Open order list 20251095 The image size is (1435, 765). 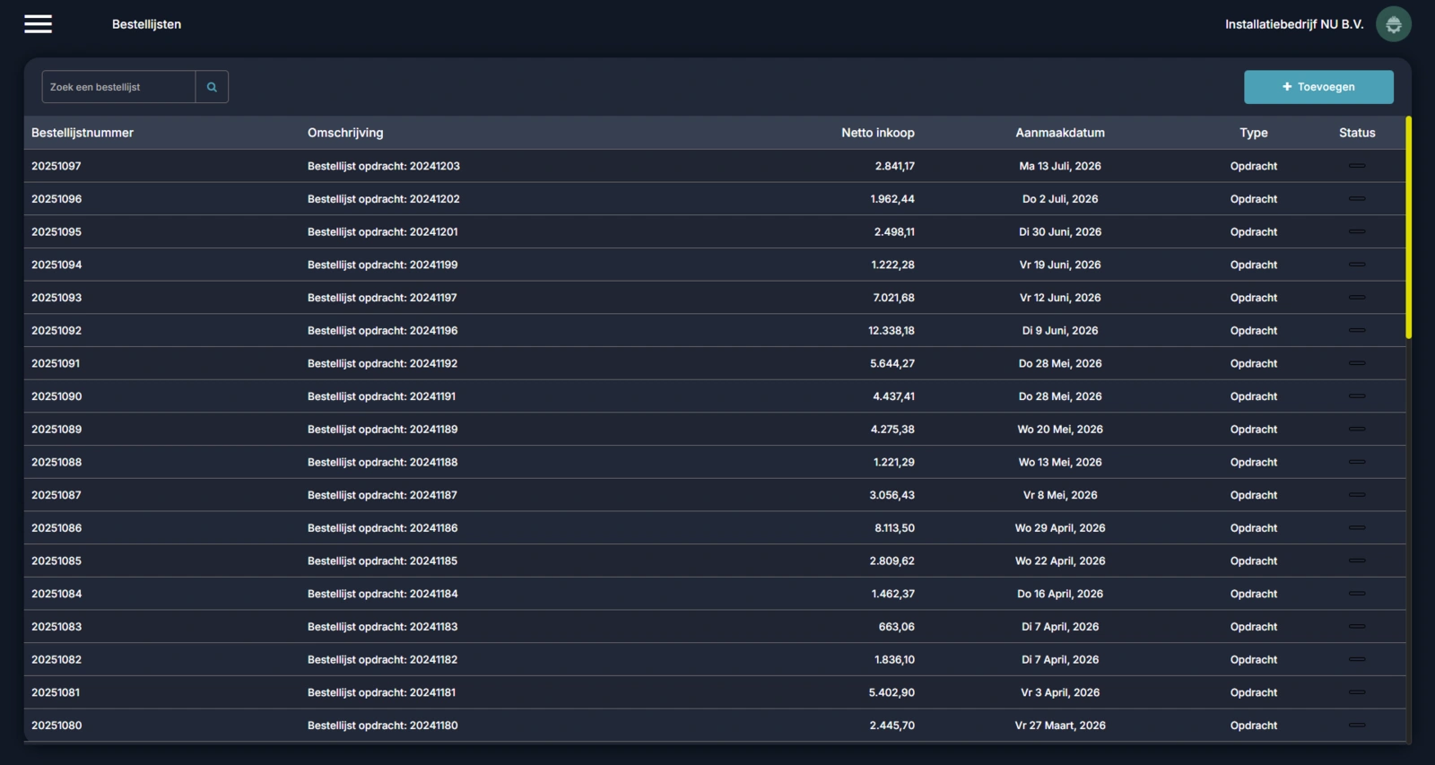pyautogui.click(x=57, y=231)
